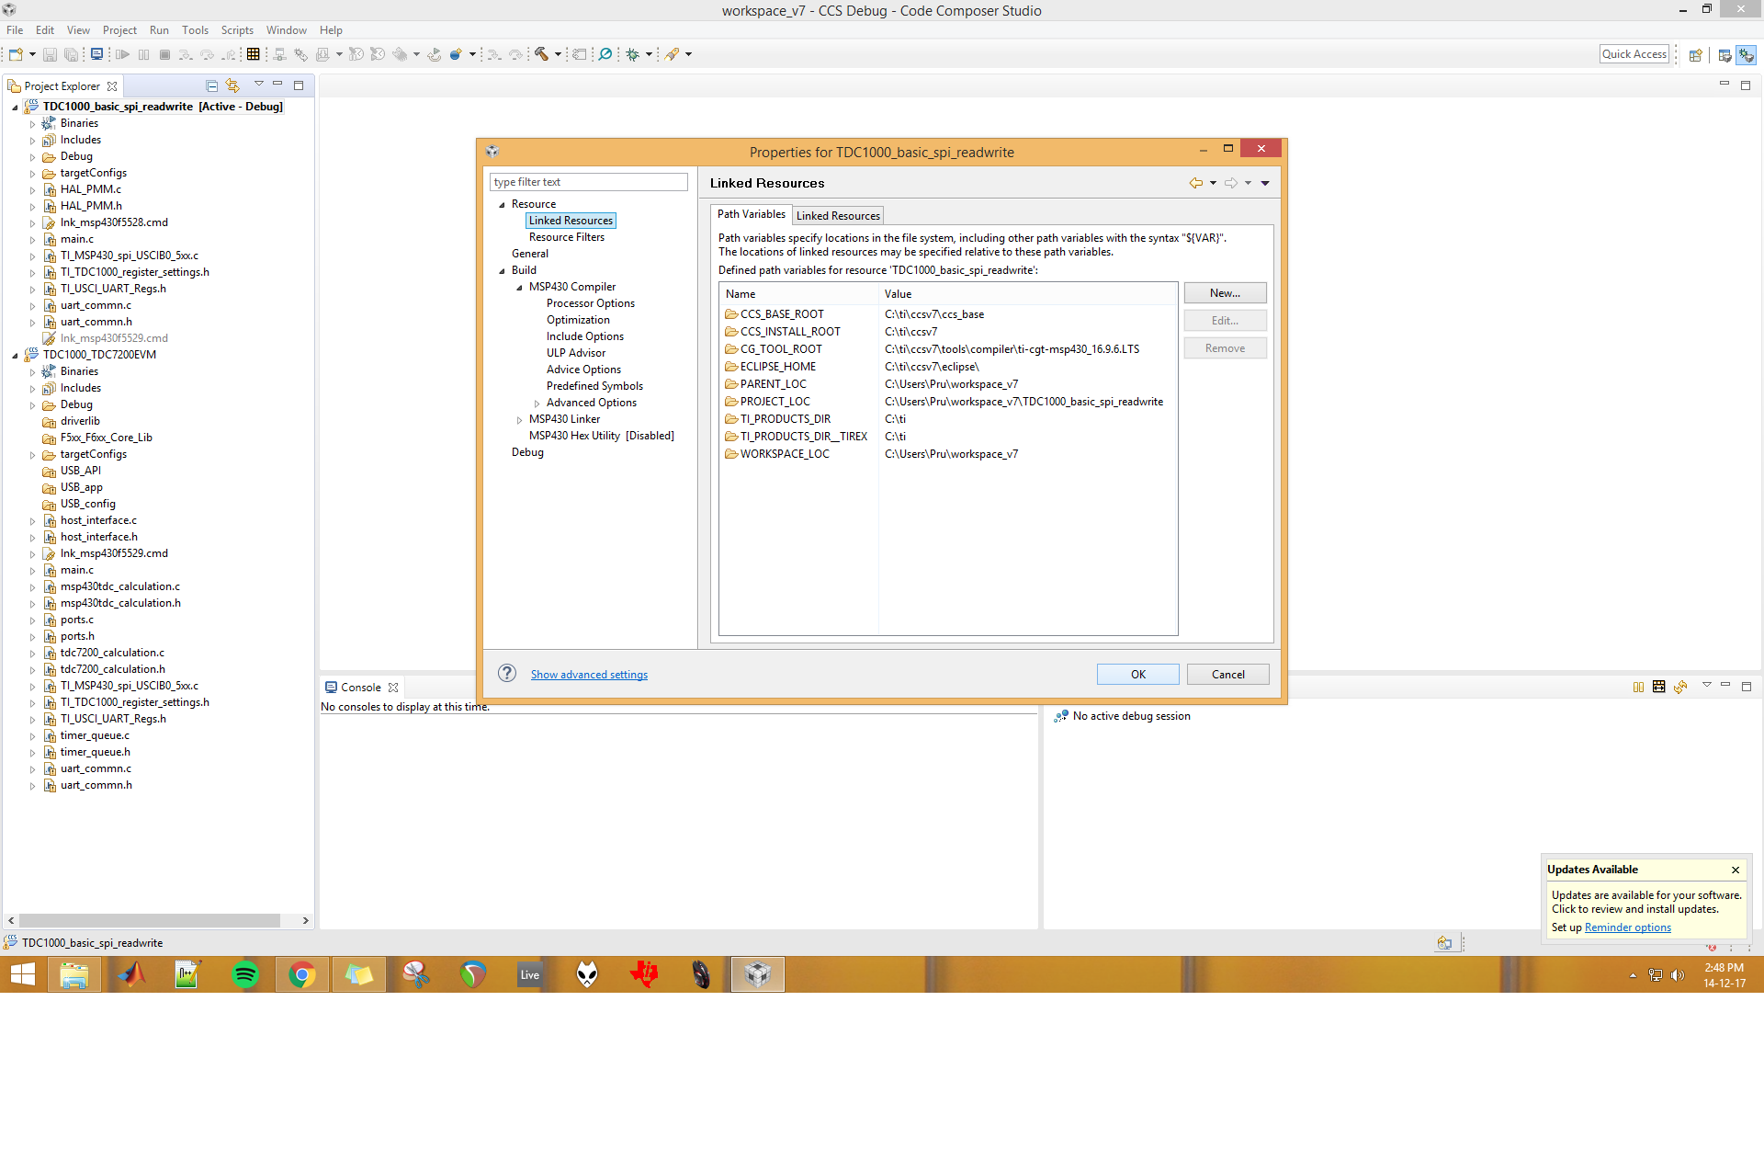Collapse the MSP430 Compiler node

click(519, 287)
